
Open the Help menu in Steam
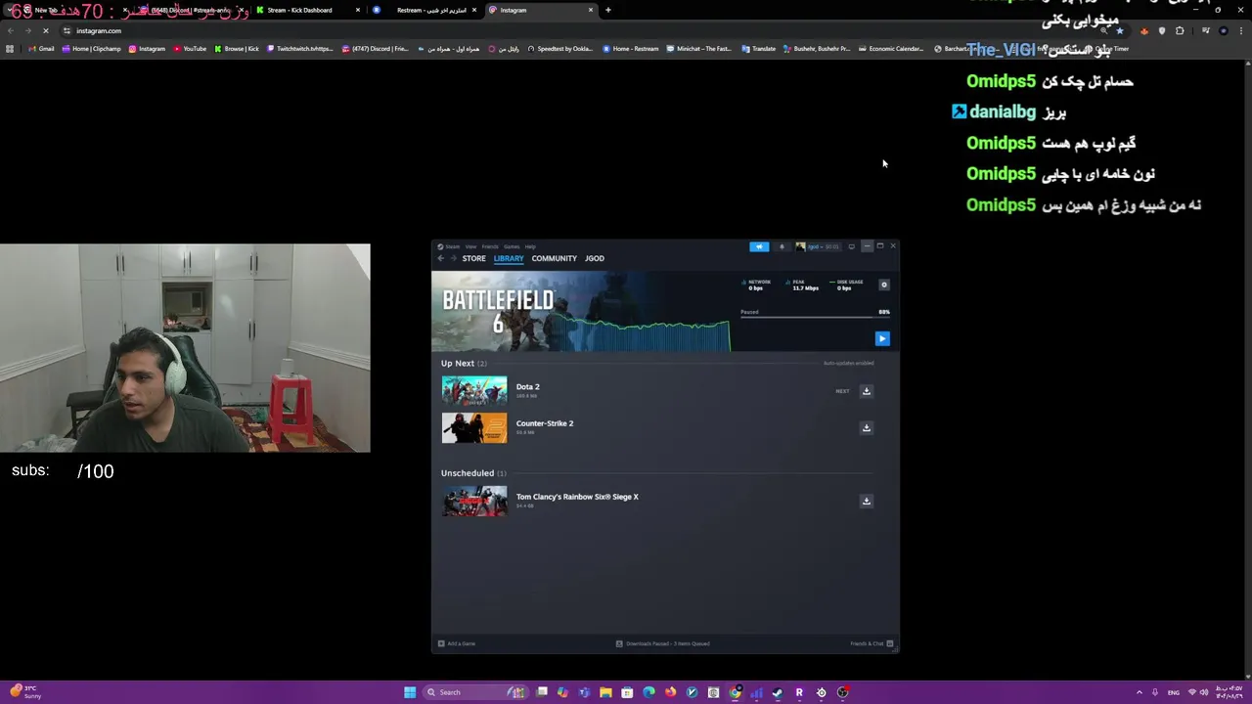pyautogui.click(x=530, y=246)
